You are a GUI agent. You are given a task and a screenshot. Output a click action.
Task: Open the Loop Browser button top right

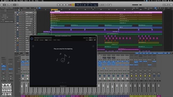coord(169,5)
